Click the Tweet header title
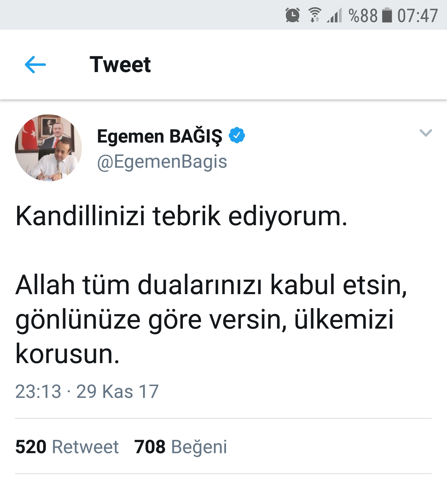This screenshot has width=447, height=492. pos(120,65)
